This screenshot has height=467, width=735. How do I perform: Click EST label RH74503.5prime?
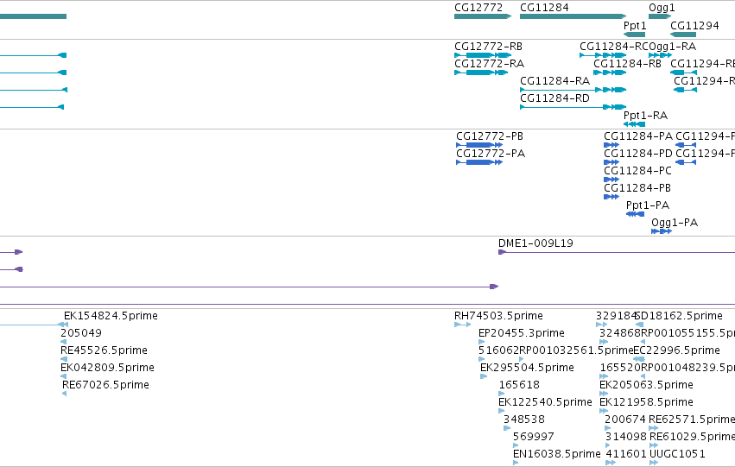coord(498,316)
